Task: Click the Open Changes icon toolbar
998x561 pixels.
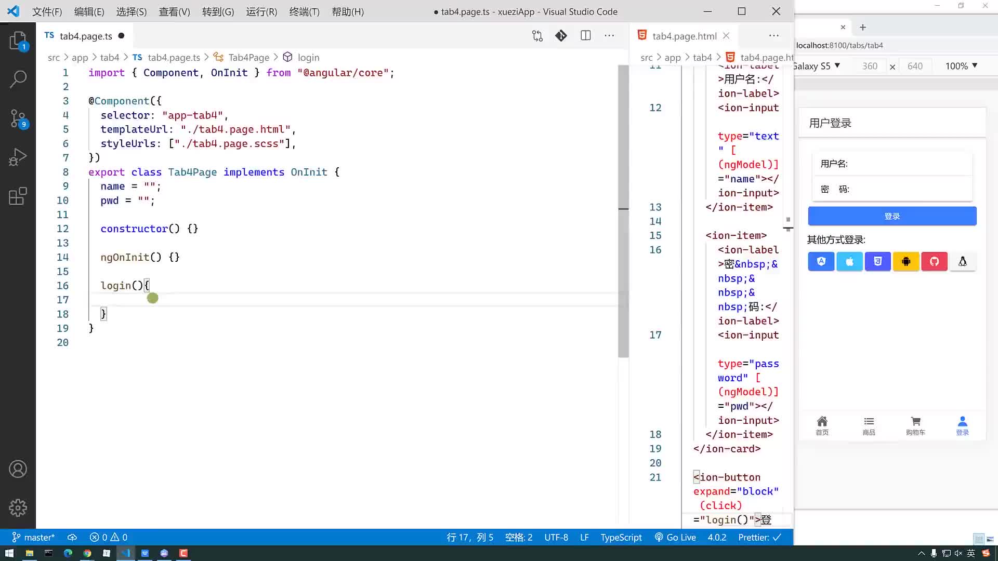Action: [x=537, y=36]
